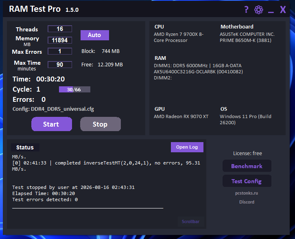Click the Time: 00:30:20 readout
295x239 pixels.
39,79
